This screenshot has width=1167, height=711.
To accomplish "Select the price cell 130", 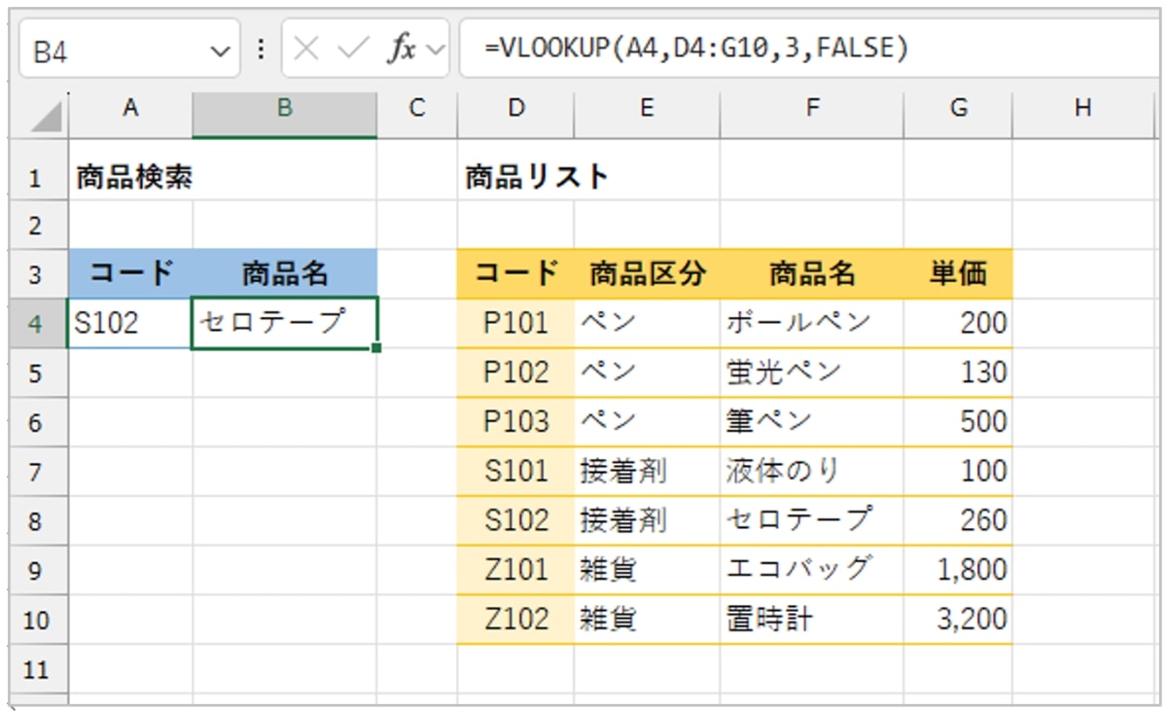I will coord(958,373).
